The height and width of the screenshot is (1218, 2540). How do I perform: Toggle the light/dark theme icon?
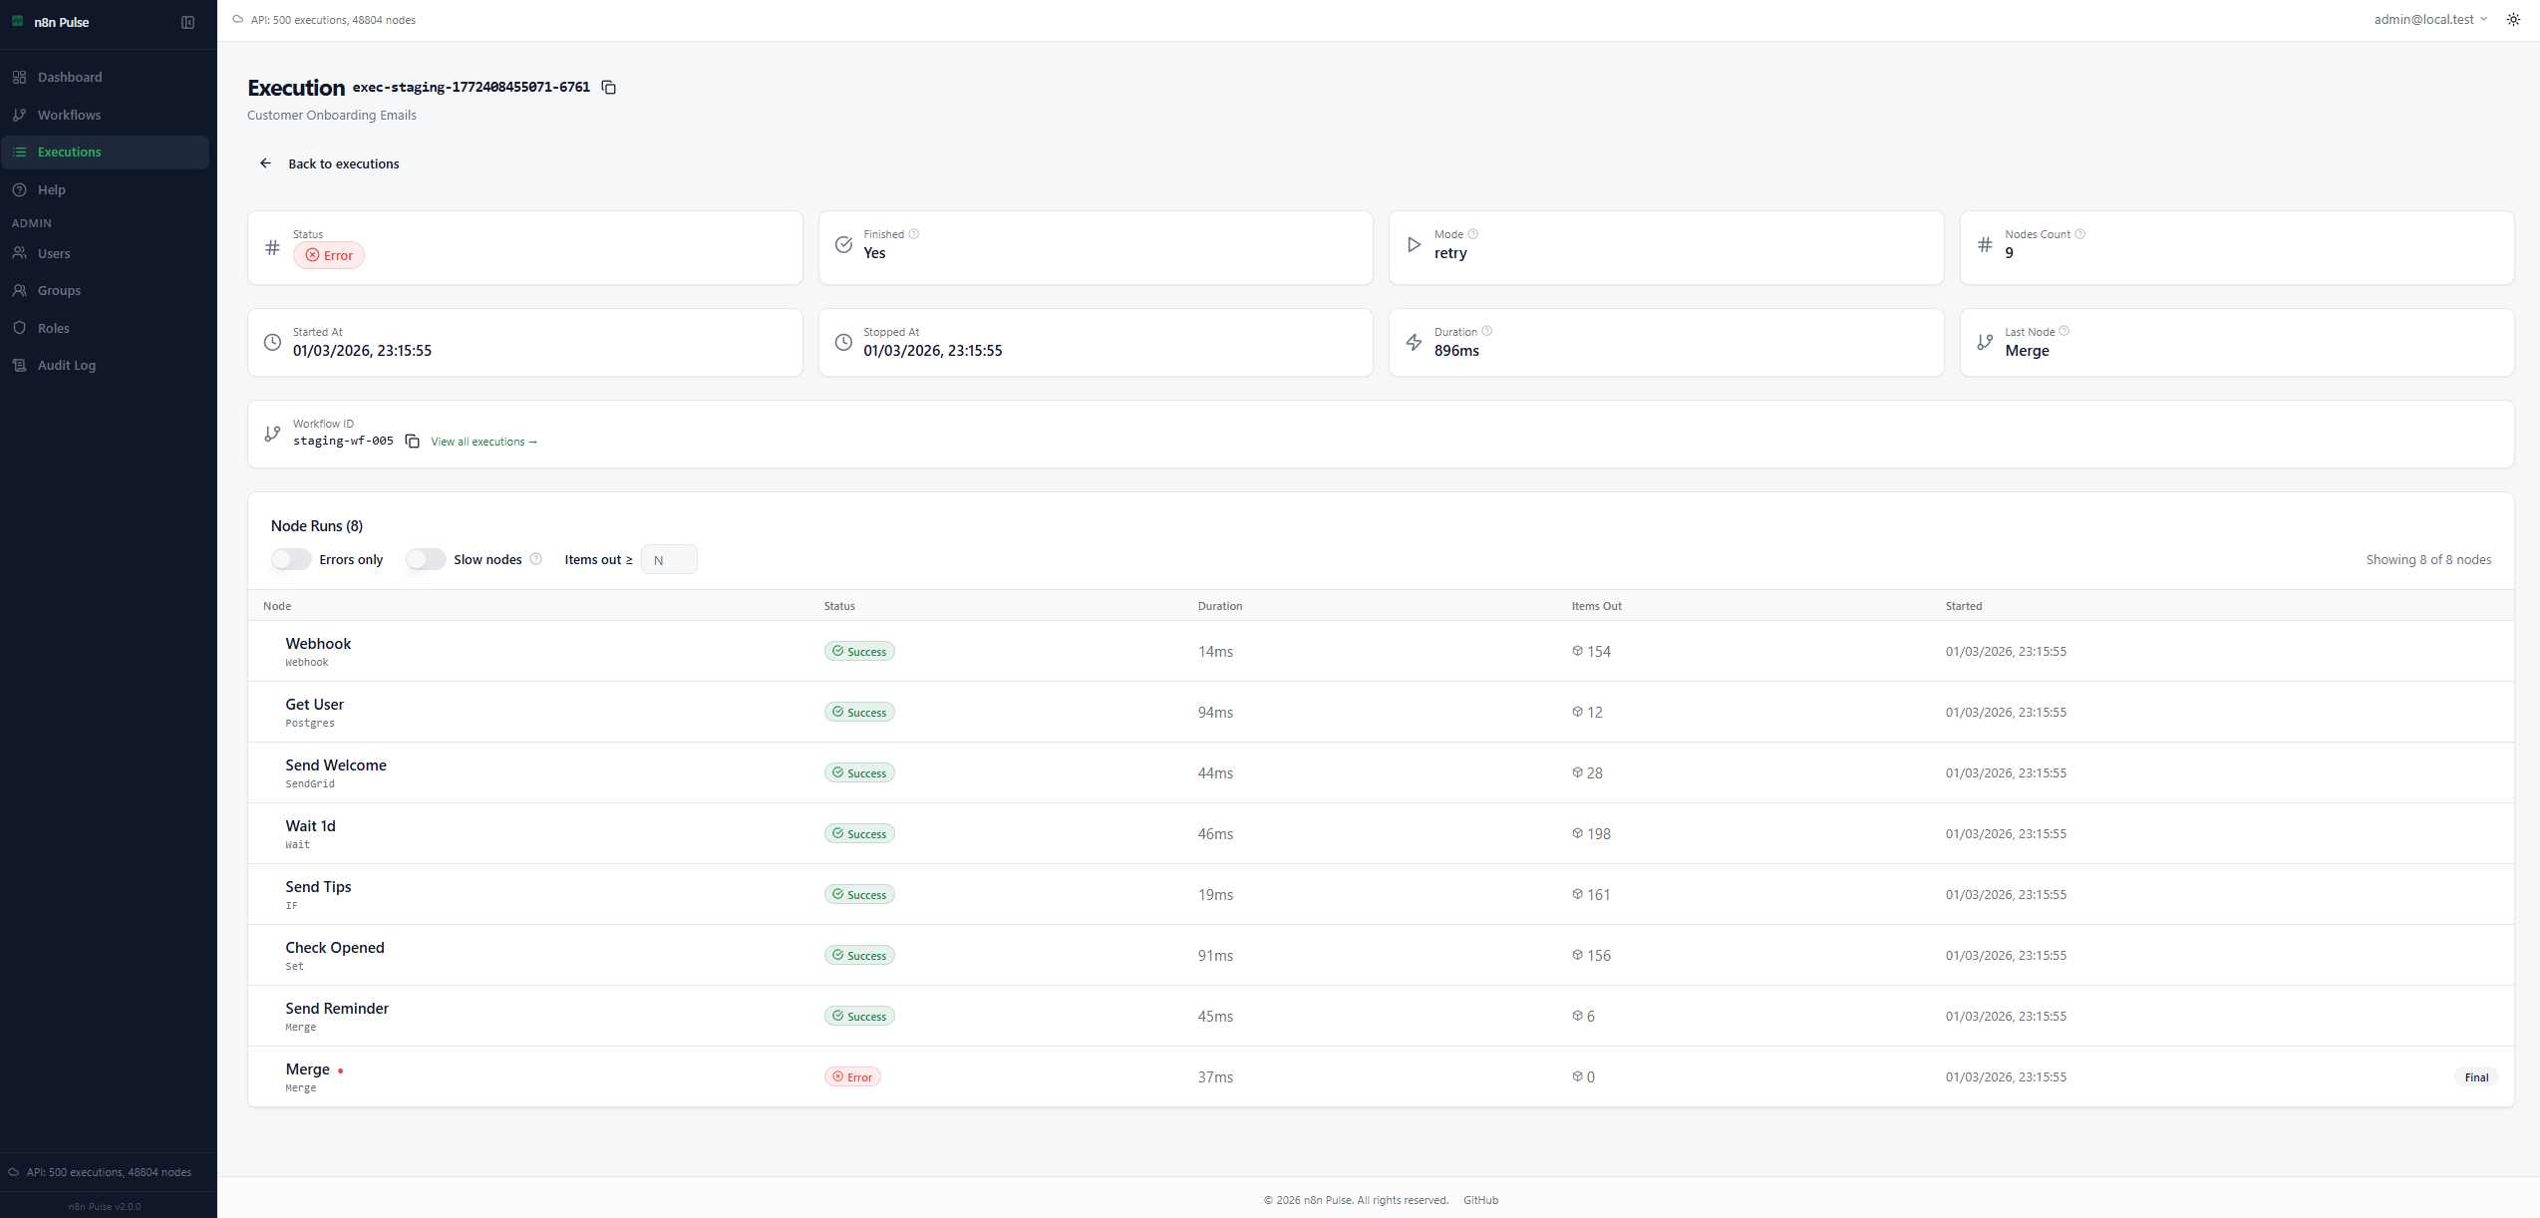(x=2513, y=20)
